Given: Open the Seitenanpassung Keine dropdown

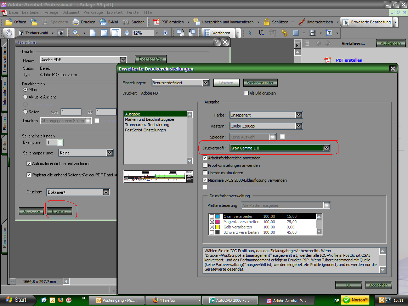Looking at the screenshot, I should [x=109, y=153].
